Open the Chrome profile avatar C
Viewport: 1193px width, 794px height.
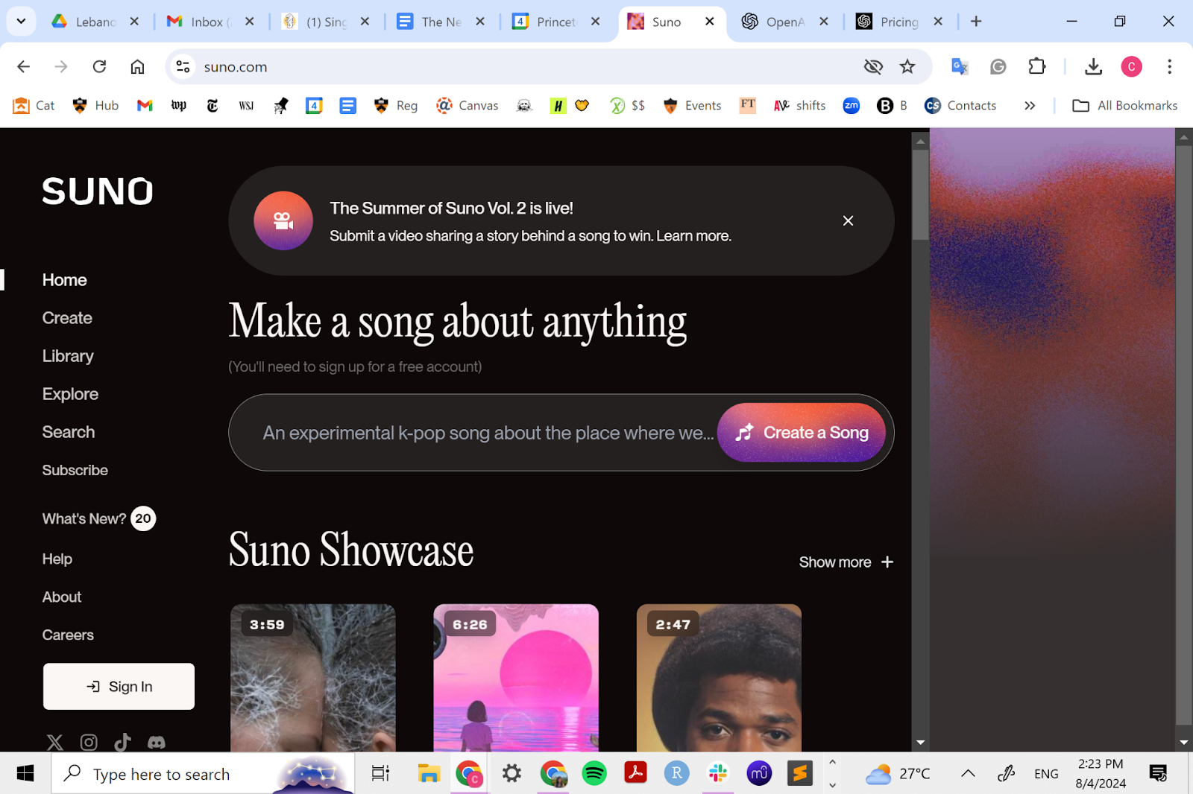(1131, 67)
